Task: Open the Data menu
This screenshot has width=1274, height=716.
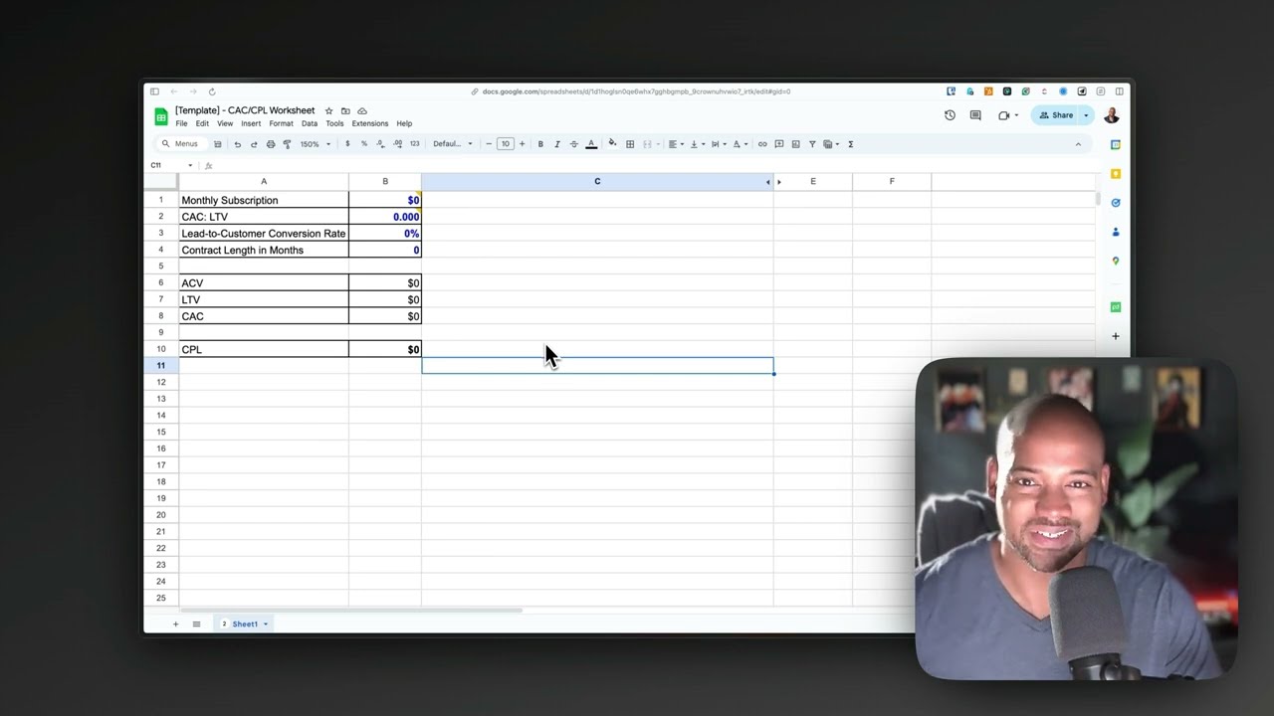Action: [x=310, y=124]
